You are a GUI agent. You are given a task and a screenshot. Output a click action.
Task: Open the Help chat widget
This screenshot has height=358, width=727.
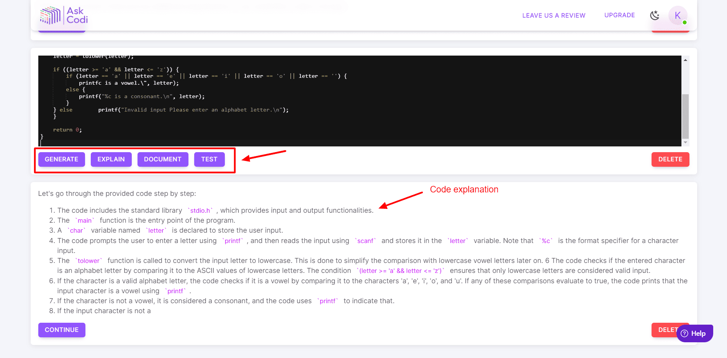pos(694,333)
